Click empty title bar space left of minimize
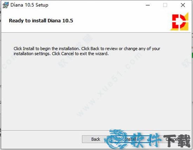Image resolution: width=193 pixels, height=150 pixels. click(96, 5)
